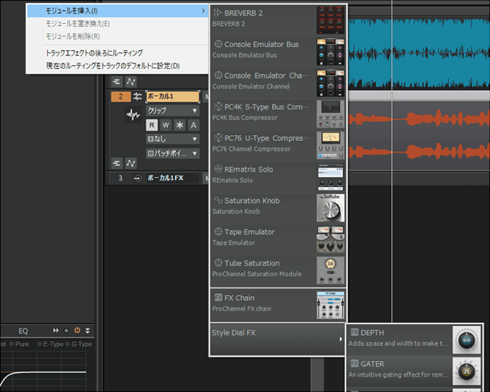This screenshot has width=490, height=392.
Task: Insert the FX Chain module
Action: (x=278, y=305)
